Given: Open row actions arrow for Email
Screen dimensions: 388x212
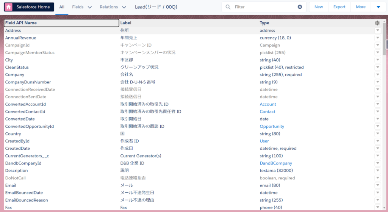Looking at the screenshot, I should click(378, 185).
